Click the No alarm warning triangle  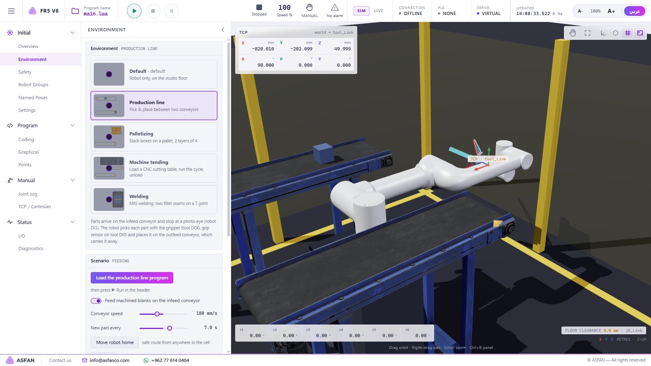click(x=335, y=7)
